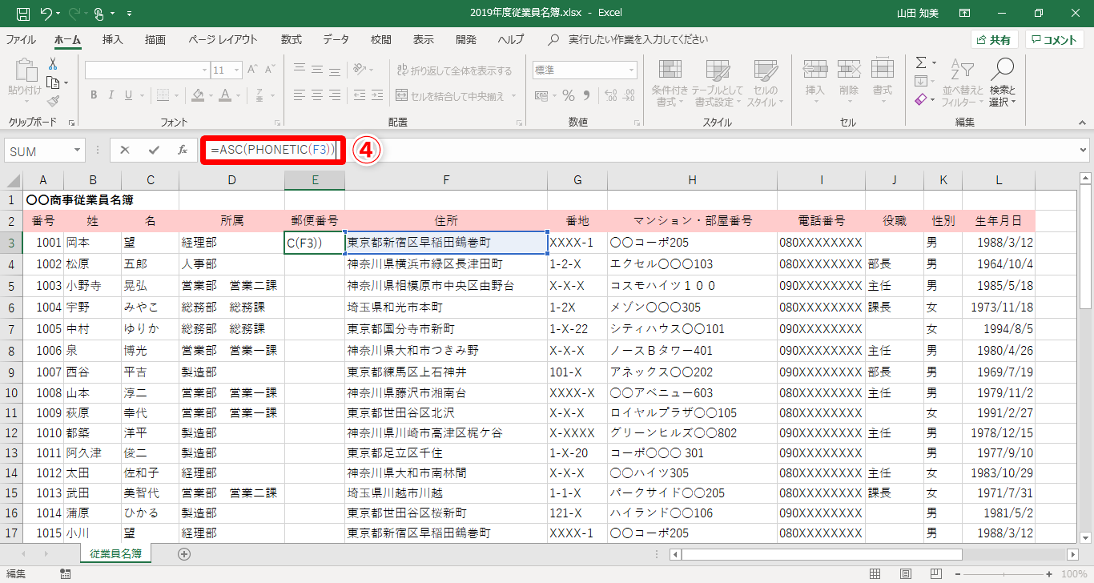The width and height of the screenshot is (1094, 583).
Task: Click the セルのスタイル button
Action: coord(766,83)
